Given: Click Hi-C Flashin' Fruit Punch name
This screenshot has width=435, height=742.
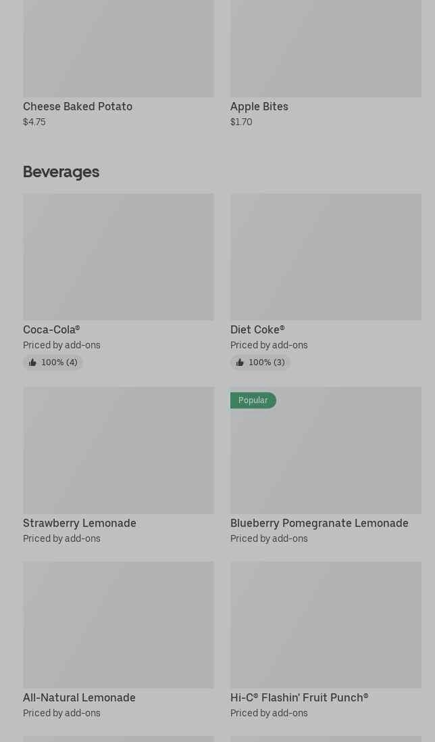Looking at the screenshot, I should coord(299,698).
